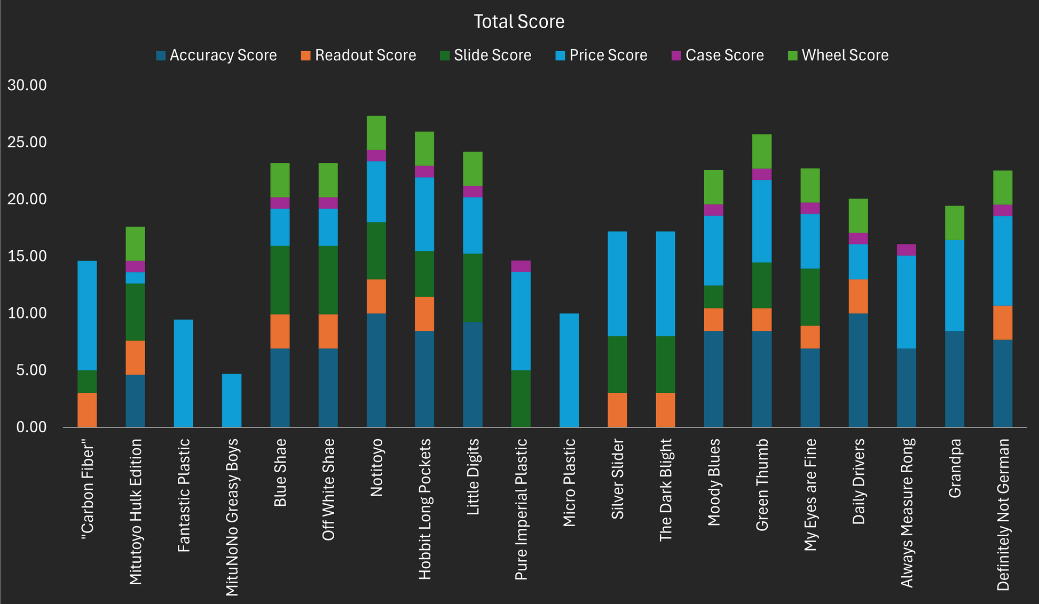The height and width of the screenshot is (604, 1039).
Task: Select the Grandpa bar's dark blue Accuracy segment
Action: (955, 379)
